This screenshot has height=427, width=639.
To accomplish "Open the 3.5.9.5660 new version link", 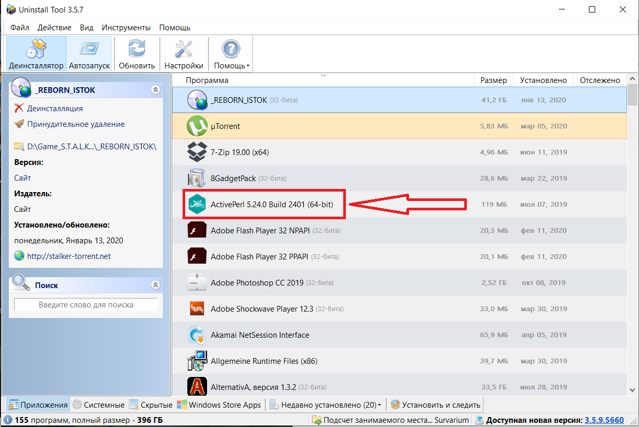I will [x=604, y=420].
